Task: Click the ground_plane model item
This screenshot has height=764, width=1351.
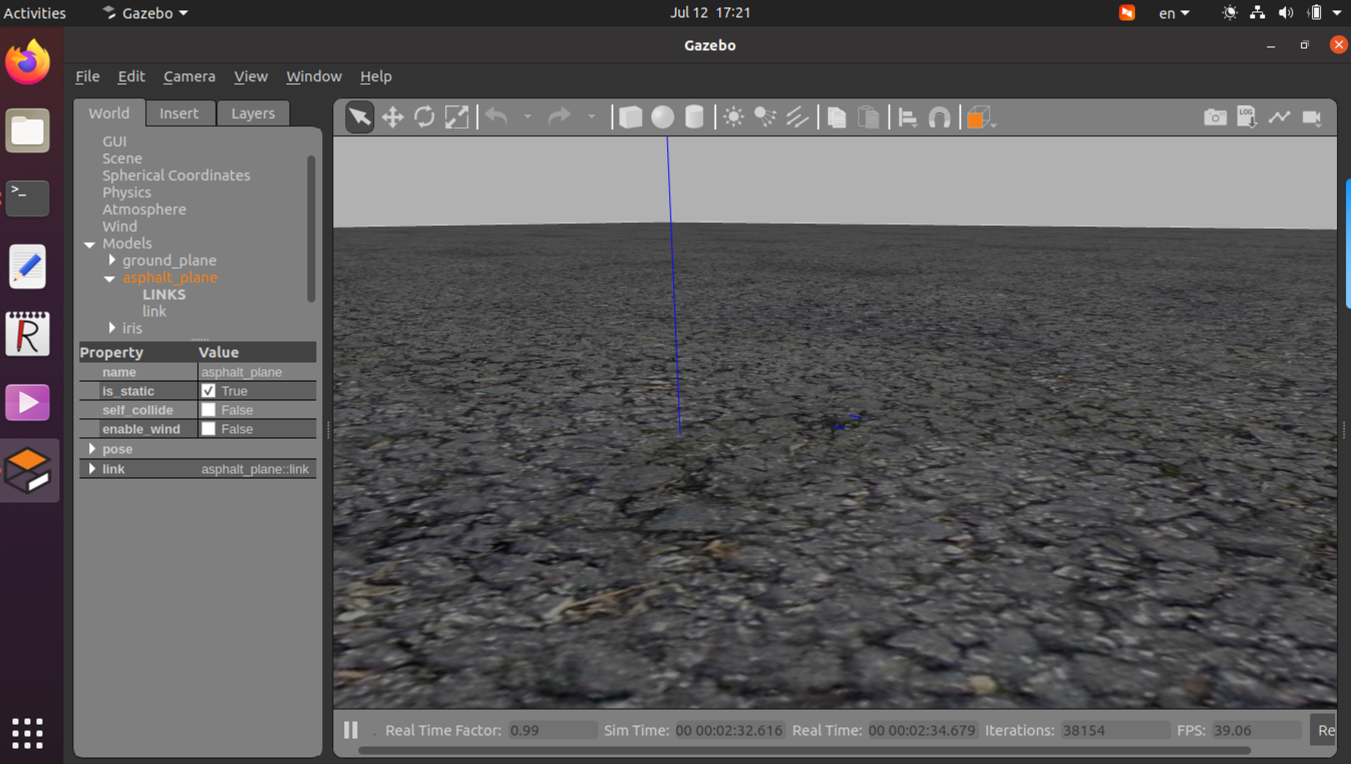Action: 170,260
